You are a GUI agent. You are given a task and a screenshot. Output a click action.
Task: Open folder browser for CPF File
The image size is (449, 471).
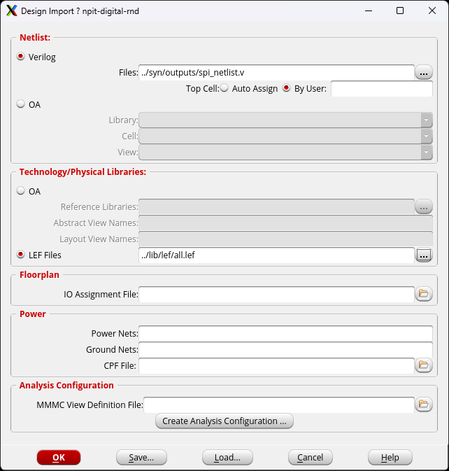point(424,365)
